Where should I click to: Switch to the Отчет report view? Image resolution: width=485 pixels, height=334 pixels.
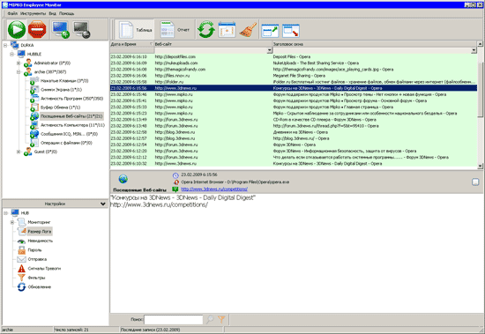(175, 30)
